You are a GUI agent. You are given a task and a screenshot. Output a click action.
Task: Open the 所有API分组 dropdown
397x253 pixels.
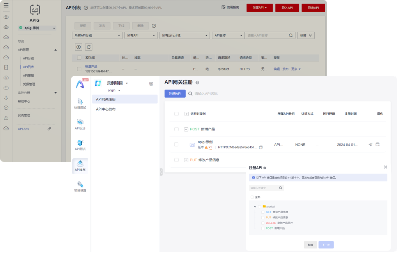[x=97, y=35]
